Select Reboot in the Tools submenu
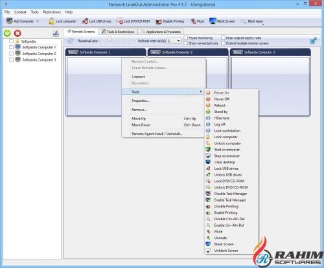Image resolution: width=324 pixels, height=268 pixels. pos(231,105)
